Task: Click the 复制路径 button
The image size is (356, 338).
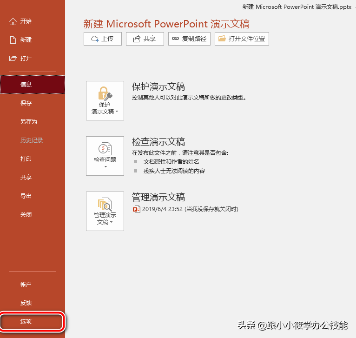Action: (x=189, y=39)
